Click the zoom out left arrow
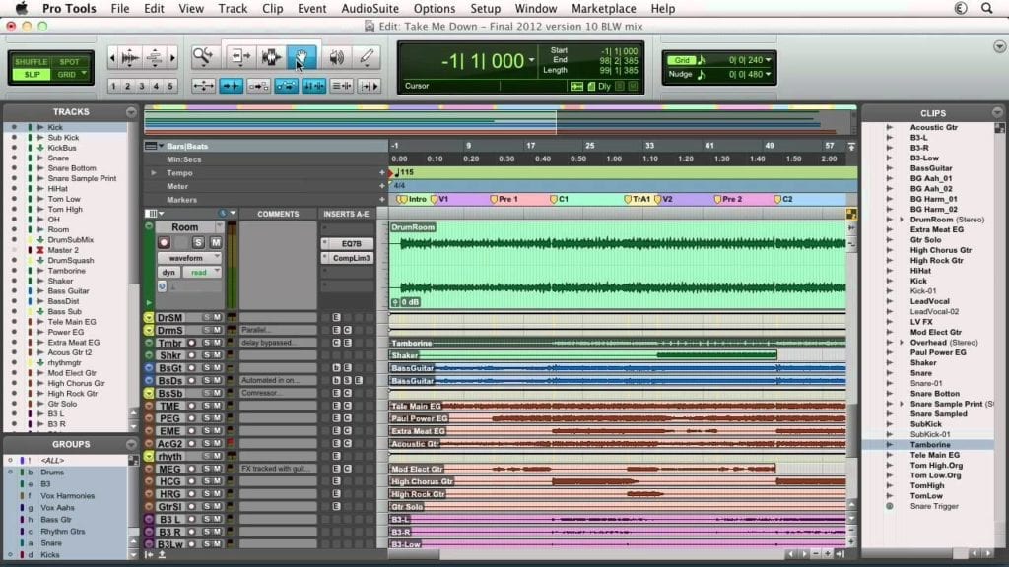Screen dimensions: 1009x567 pyautogui.click(x=112, y=58)
